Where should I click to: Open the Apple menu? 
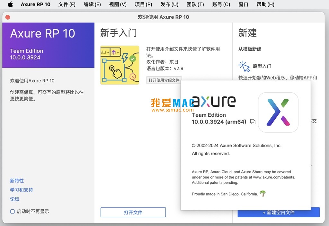point(10,4)
